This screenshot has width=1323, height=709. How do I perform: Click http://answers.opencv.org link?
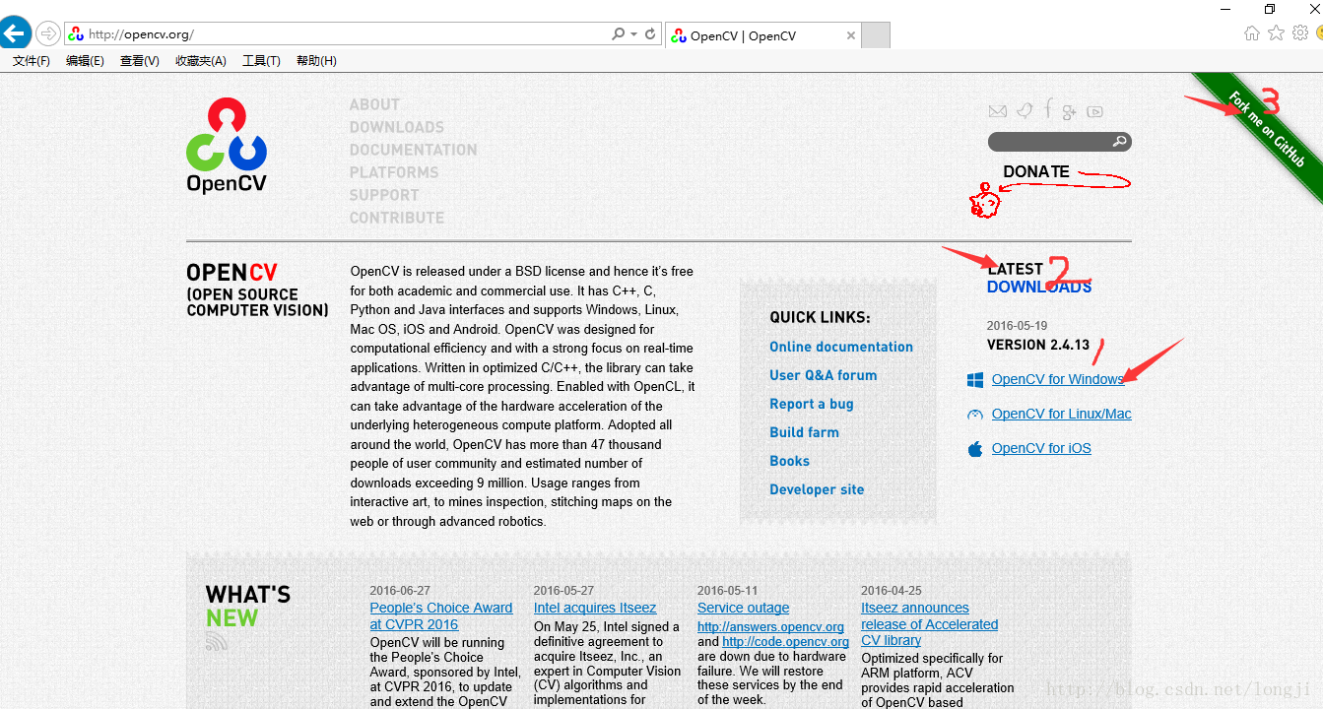point(770,626)
